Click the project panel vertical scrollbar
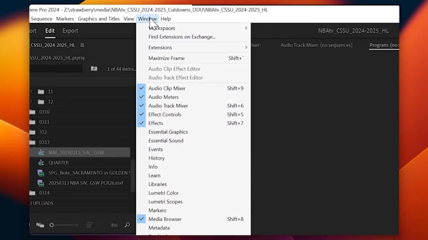The height and width of the screenshot is (240, 428). pyautogui.click(x=133, y=175)
